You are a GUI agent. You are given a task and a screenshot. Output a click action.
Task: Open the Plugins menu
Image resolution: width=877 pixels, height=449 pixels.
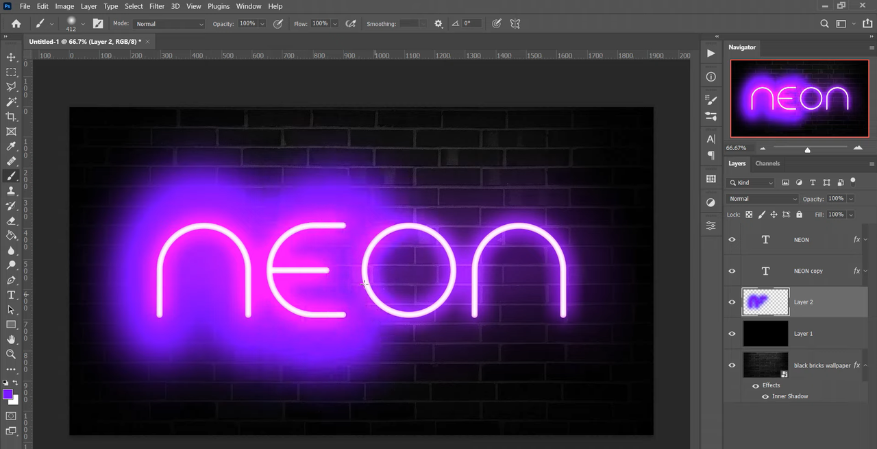point(219,6)
